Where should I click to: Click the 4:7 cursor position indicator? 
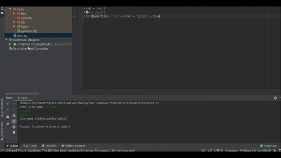(x=203, y=151)
